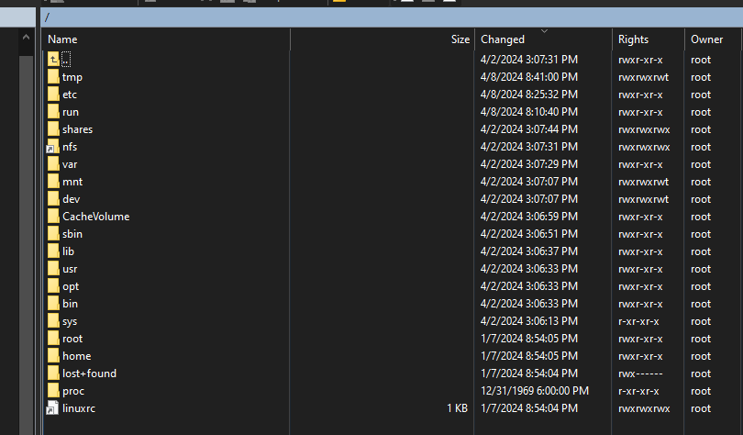743x435 pixels.
Task: Select the '..' parent directory entry
Action: pos(66,60)
